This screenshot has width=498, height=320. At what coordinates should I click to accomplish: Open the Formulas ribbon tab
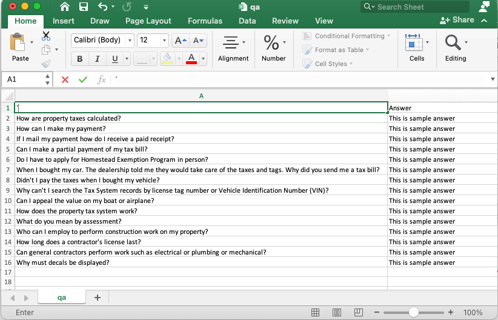click(x=205, y=21)
